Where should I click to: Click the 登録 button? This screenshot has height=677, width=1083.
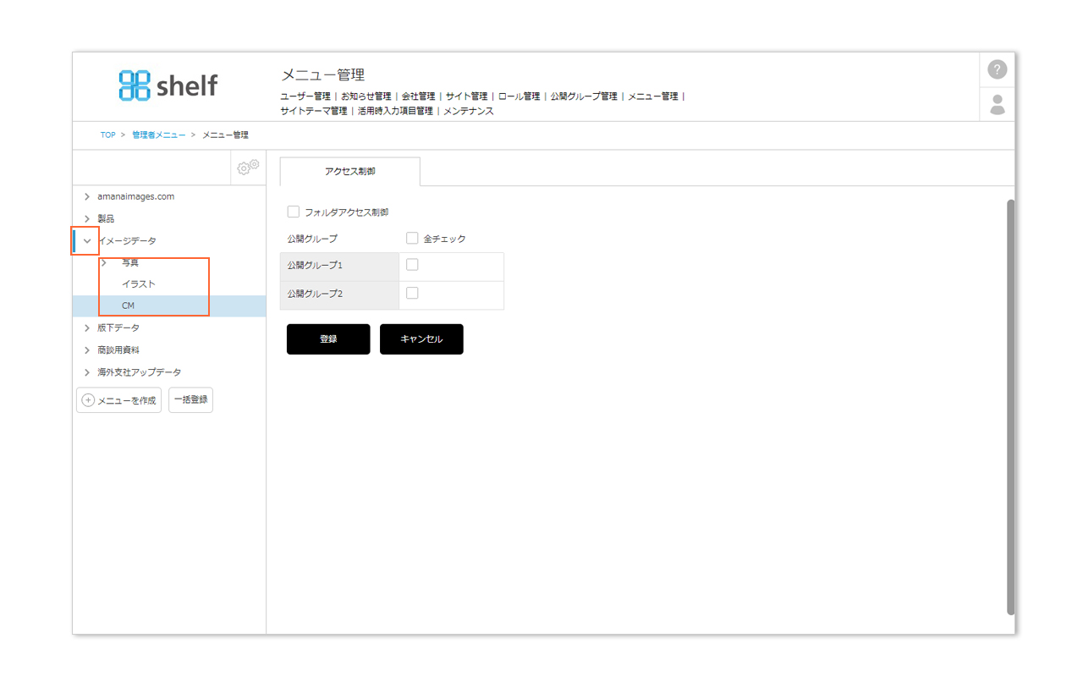(x=328, y=338)
